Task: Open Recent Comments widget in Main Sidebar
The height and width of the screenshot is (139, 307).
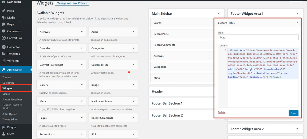Action: [182, 45]
